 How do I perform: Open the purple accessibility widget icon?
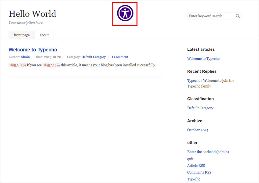click(125, 13)
